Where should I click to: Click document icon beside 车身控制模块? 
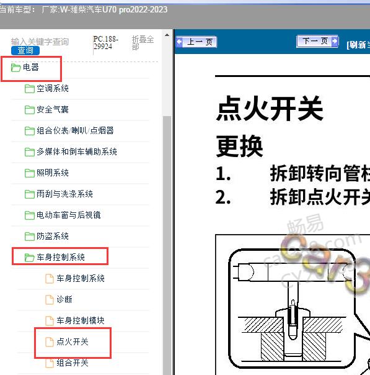(x=50, y=320)
